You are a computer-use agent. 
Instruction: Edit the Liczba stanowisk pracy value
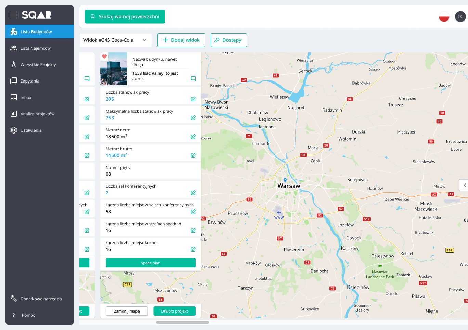(193, 99)
